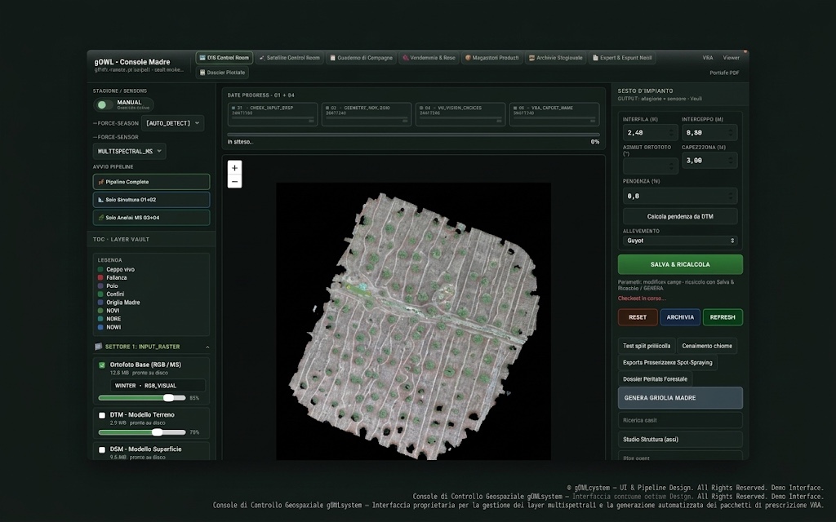Click Dossier Peritale Forestale button

pyautogui.click(x=656, y=379)
